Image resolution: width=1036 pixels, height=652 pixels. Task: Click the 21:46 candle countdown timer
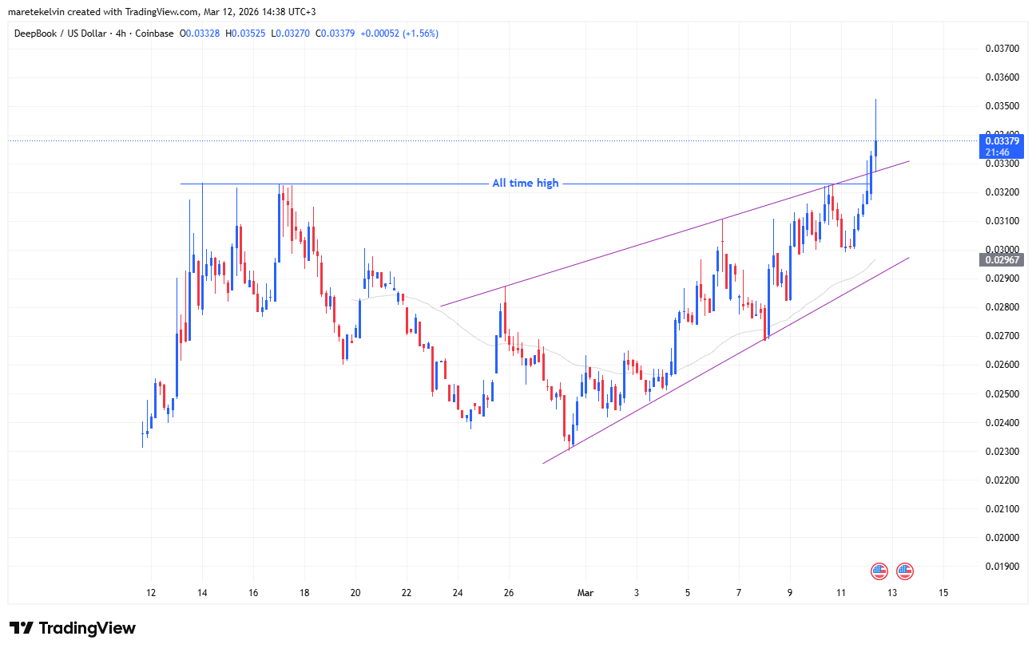coord(996,152)
